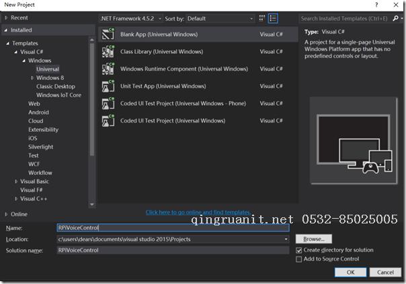Image resolution: width=406 pixels, height=284 pixels.
Task: Click the OK button
Action: (x=350, y=273)
